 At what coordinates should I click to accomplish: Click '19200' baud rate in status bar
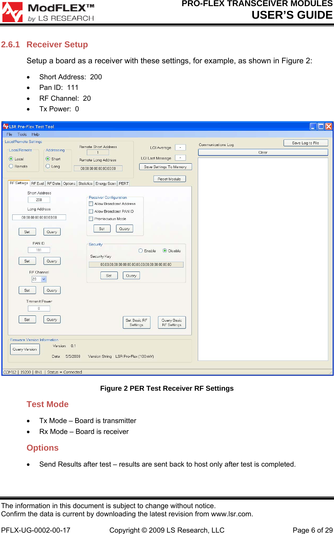point(26,372)
